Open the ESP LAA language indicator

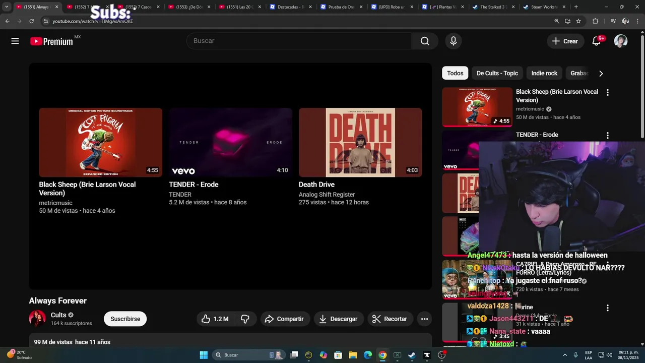pos(589,355)
